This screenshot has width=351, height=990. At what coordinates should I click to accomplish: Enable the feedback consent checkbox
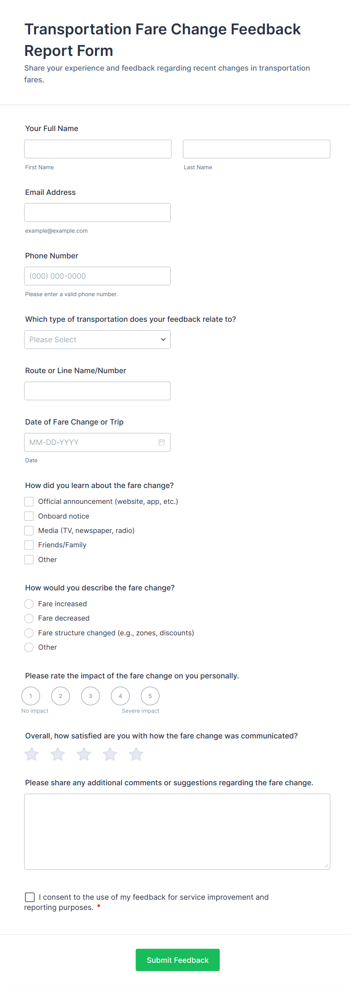coord(30,897)
